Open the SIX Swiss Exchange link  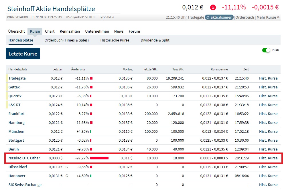click(x=25, y=185)
